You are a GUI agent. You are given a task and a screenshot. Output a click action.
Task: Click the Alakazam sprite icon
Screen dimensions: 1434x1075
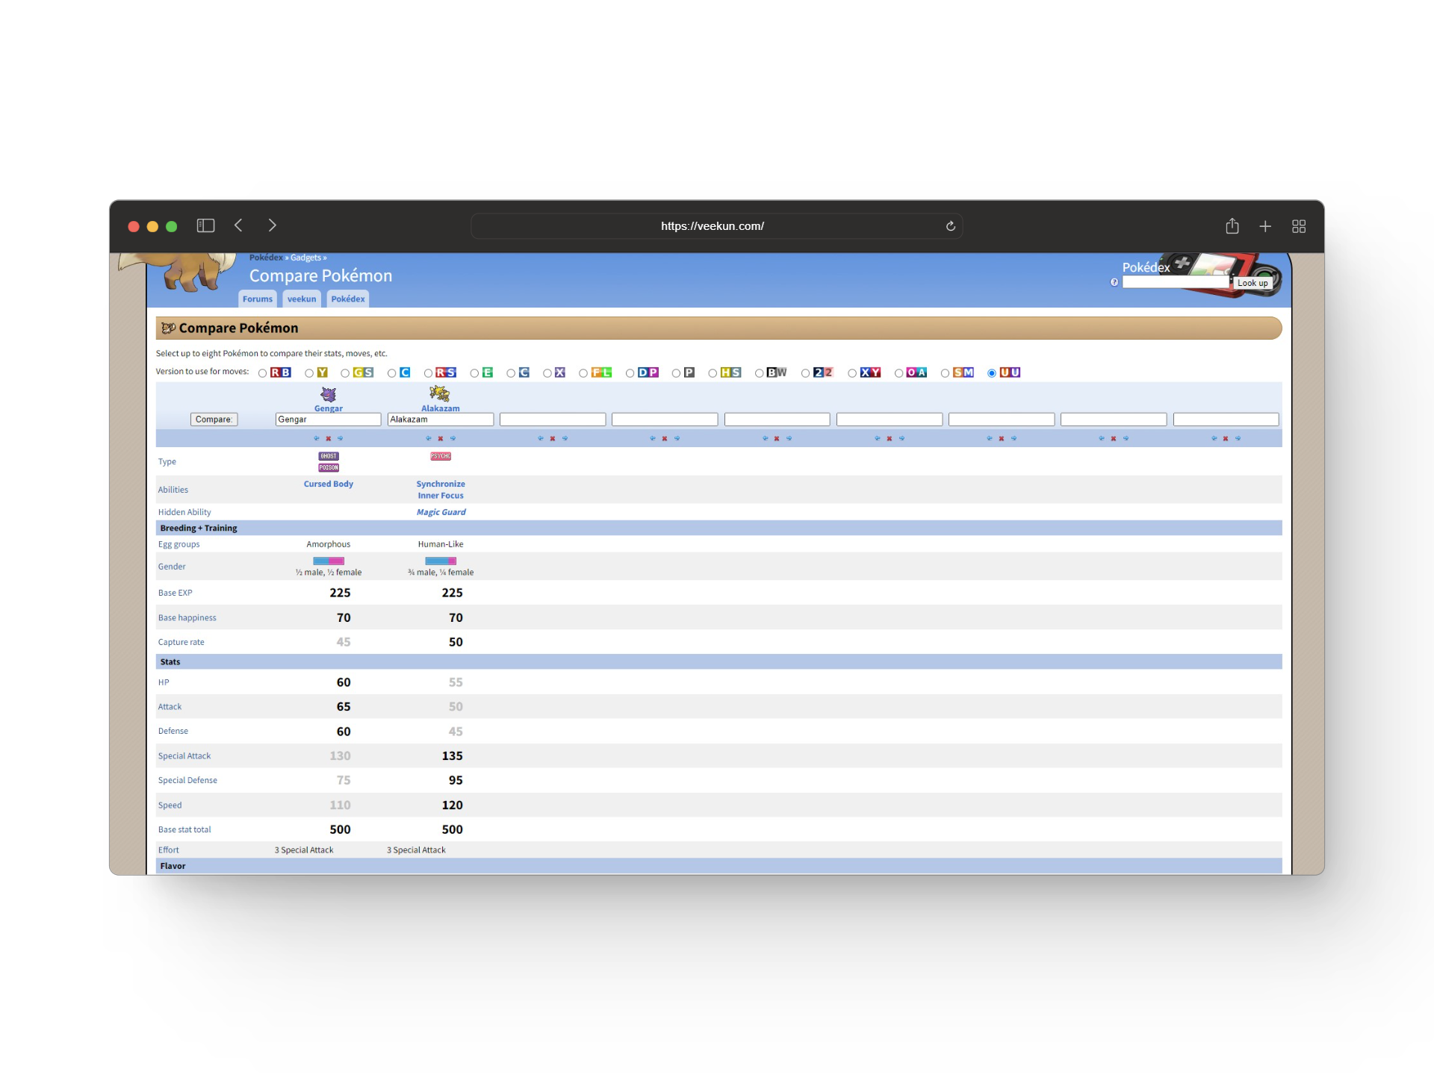440,393
